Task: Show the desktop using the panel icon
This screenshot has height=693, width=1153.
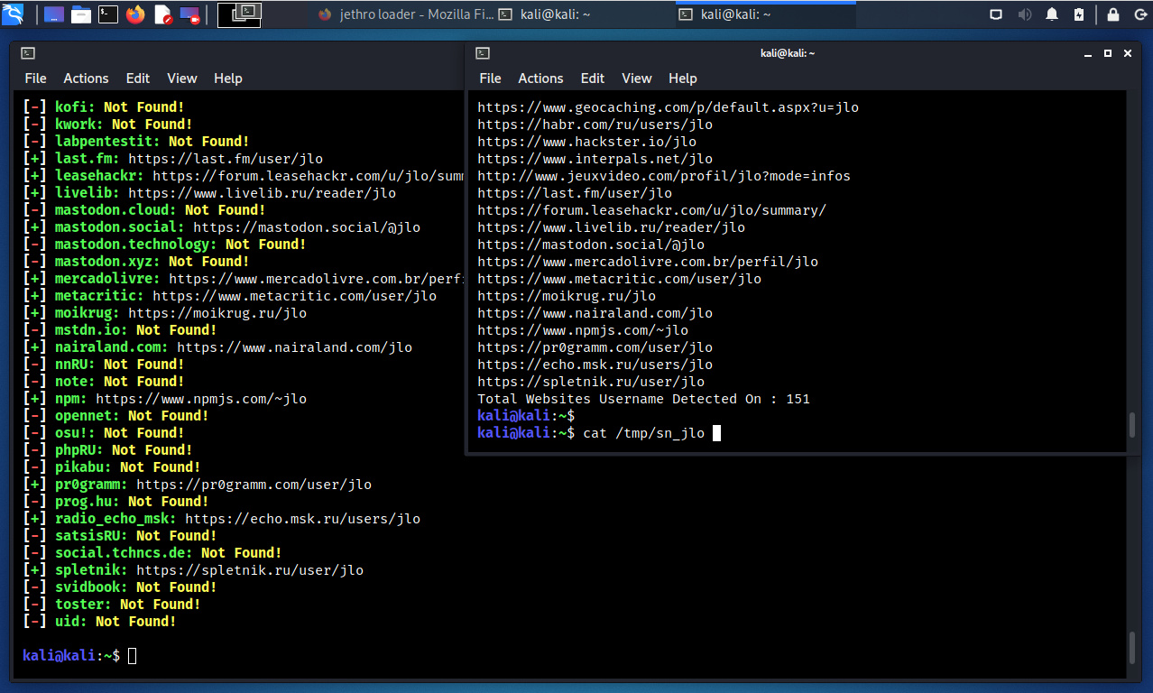Action: coord(54,14)
